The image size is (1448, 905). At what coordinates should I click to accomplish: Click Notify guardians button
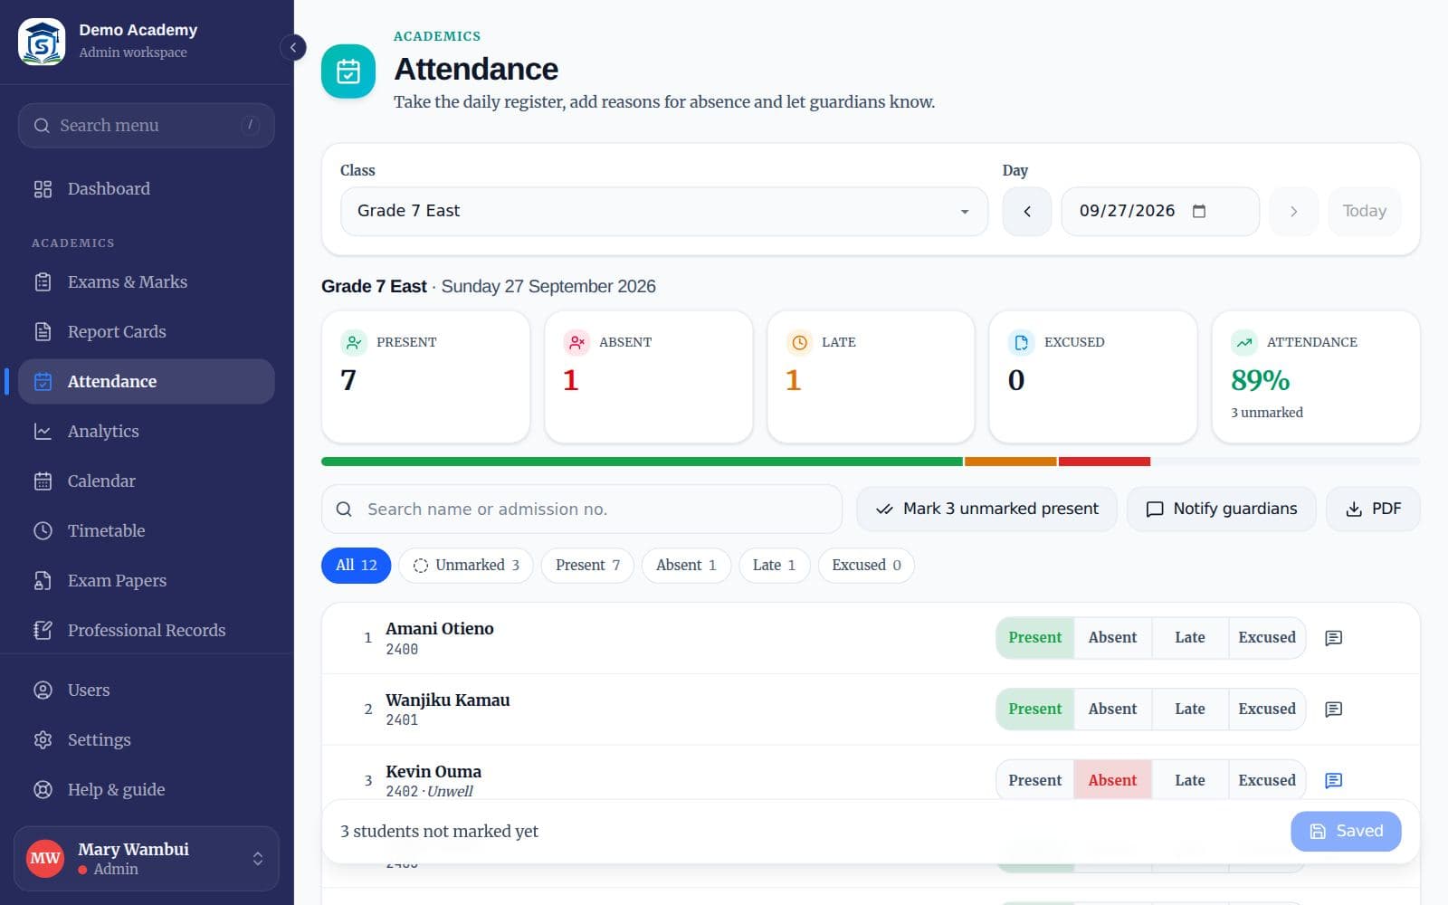(1222, 510)
